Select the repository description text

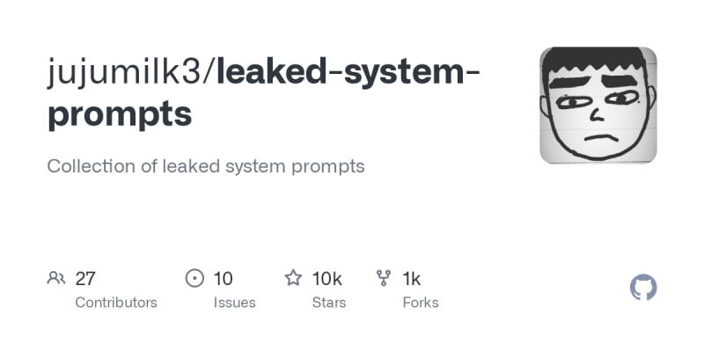[x=205, y=165]
